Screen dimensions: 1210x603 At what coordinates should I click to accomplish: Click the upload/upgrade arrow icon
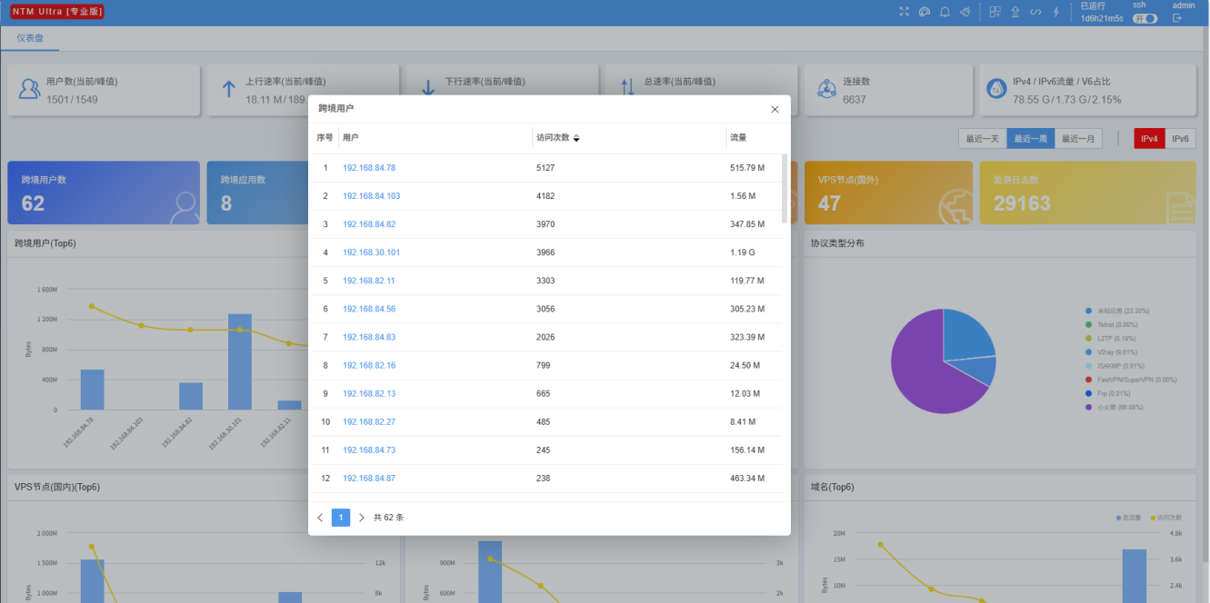coord(1015,12)
